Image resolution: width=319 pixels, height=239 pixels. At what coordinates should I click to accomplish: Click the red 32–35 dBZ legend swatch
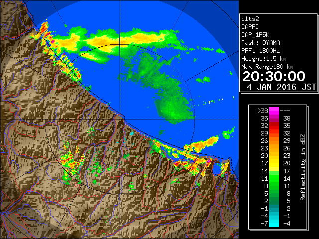pos(274,125)
